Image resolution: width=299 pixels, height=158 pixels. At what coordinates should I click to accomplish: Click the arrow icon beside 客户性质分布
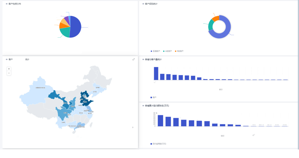pyautogui.click(x=7, y=4)
